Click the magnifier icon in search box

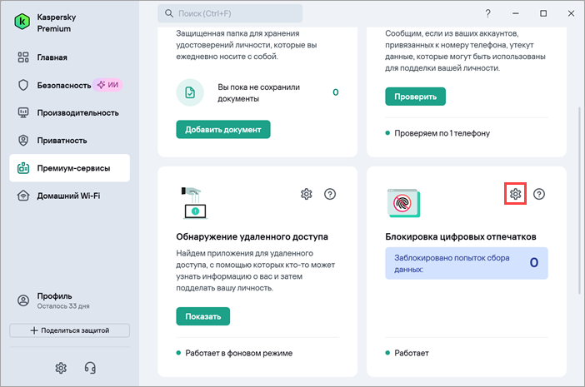[x=169, y=13]
